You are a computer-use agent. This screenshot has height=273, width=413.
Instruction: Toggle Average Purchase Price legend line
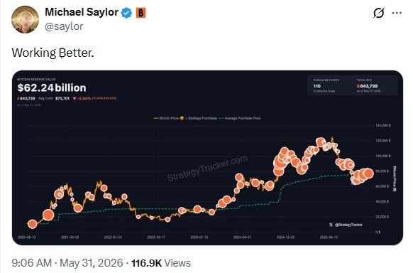pyautogui.click(x=240, y=118)
